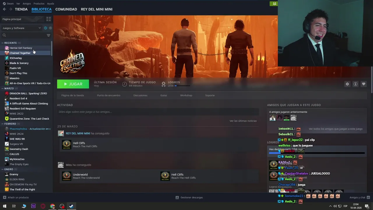Click Añadir un producto

tap(16, 197)
